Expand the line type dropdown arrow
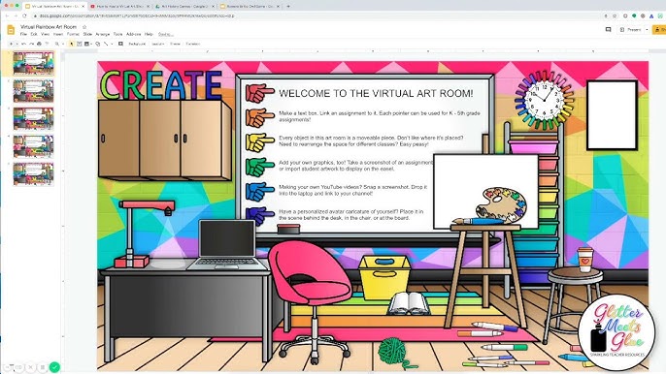Image resolution: width=666 pixels, height=374 pixels. [112, 44]
